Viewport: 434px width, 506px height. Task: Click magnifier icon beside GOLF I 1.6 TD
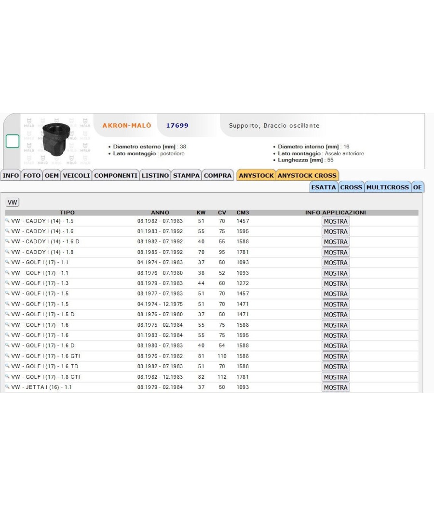coord(7,366)
